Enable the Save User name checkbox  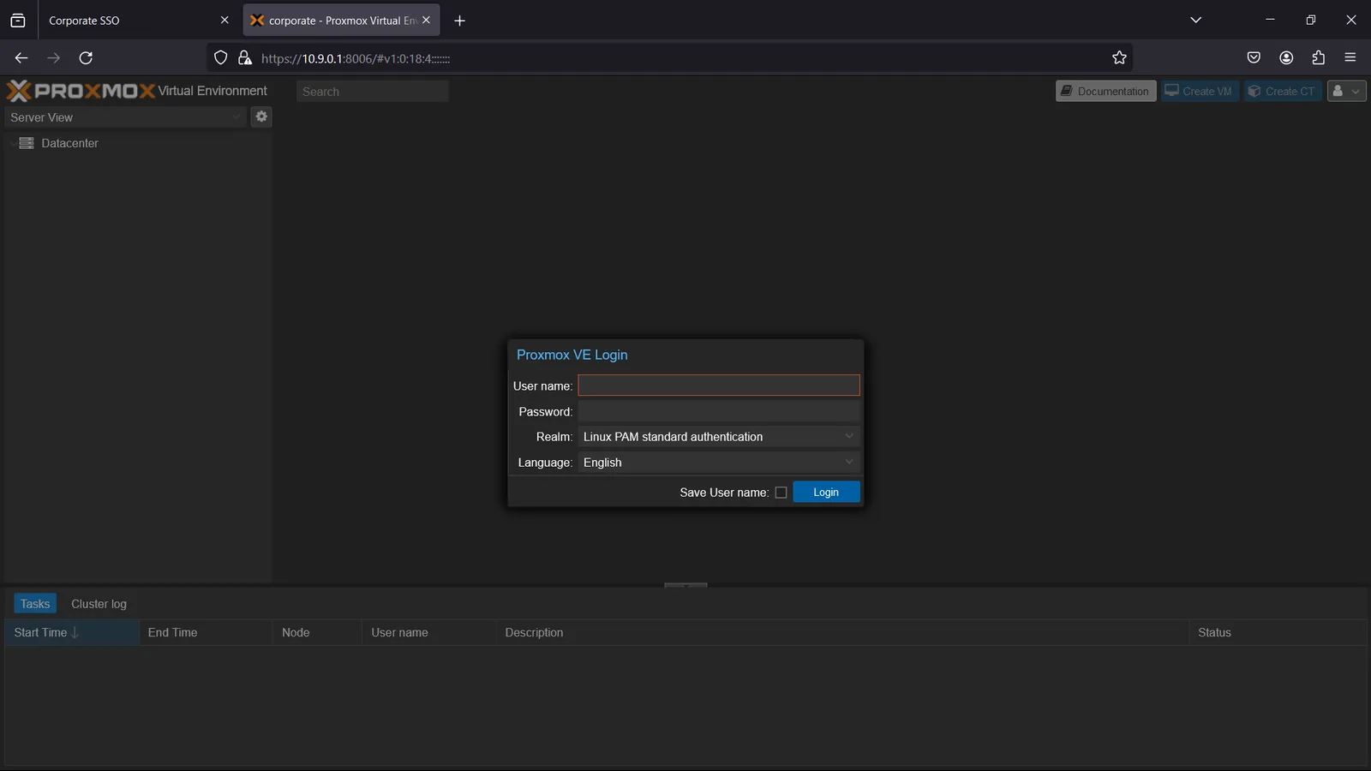pos(781,493)
